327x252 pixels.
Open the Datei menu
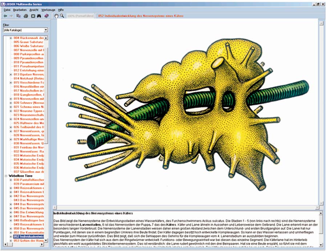7,10
